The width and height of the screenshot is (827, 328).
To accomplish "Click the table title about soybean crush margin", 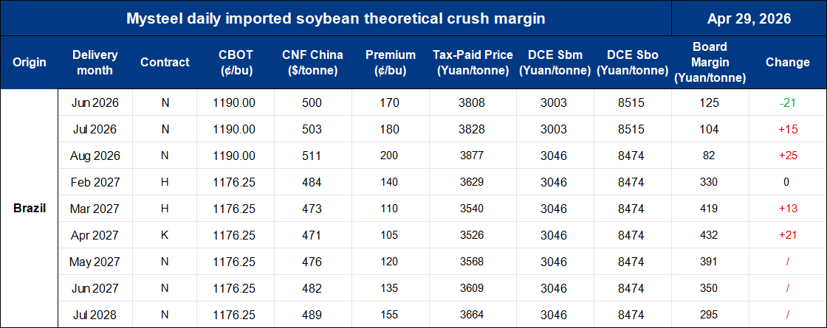I will tap(336, 18).
